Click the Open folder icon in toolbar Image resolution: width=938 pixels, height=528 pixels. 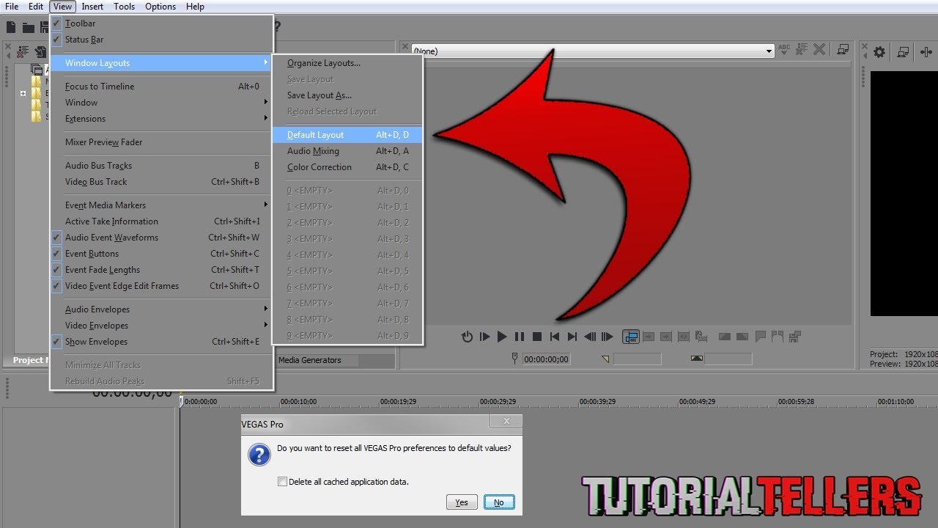pyautogui.click(x=28, y=28)
